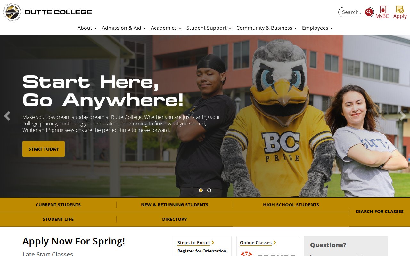410x256 pixels.
Task: Select the first carousel slide dot
Action: click(201, 190)
